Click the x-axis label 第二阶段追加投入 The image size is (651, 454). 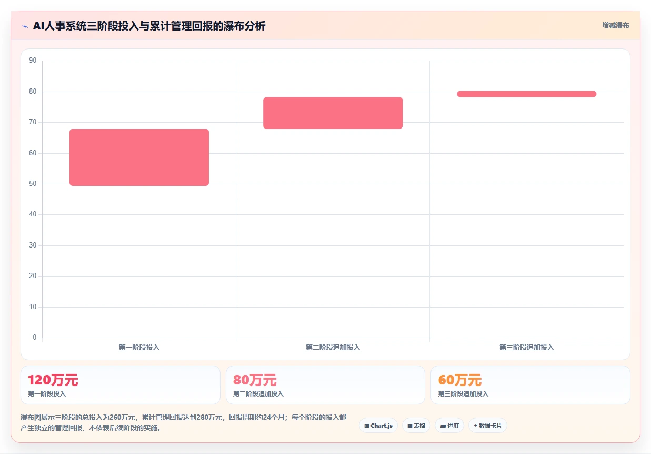[333, 347]
